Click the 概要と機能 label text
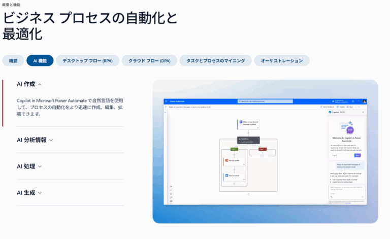The height and width of the screenshot is (239, 390). (x=11, y=5)
